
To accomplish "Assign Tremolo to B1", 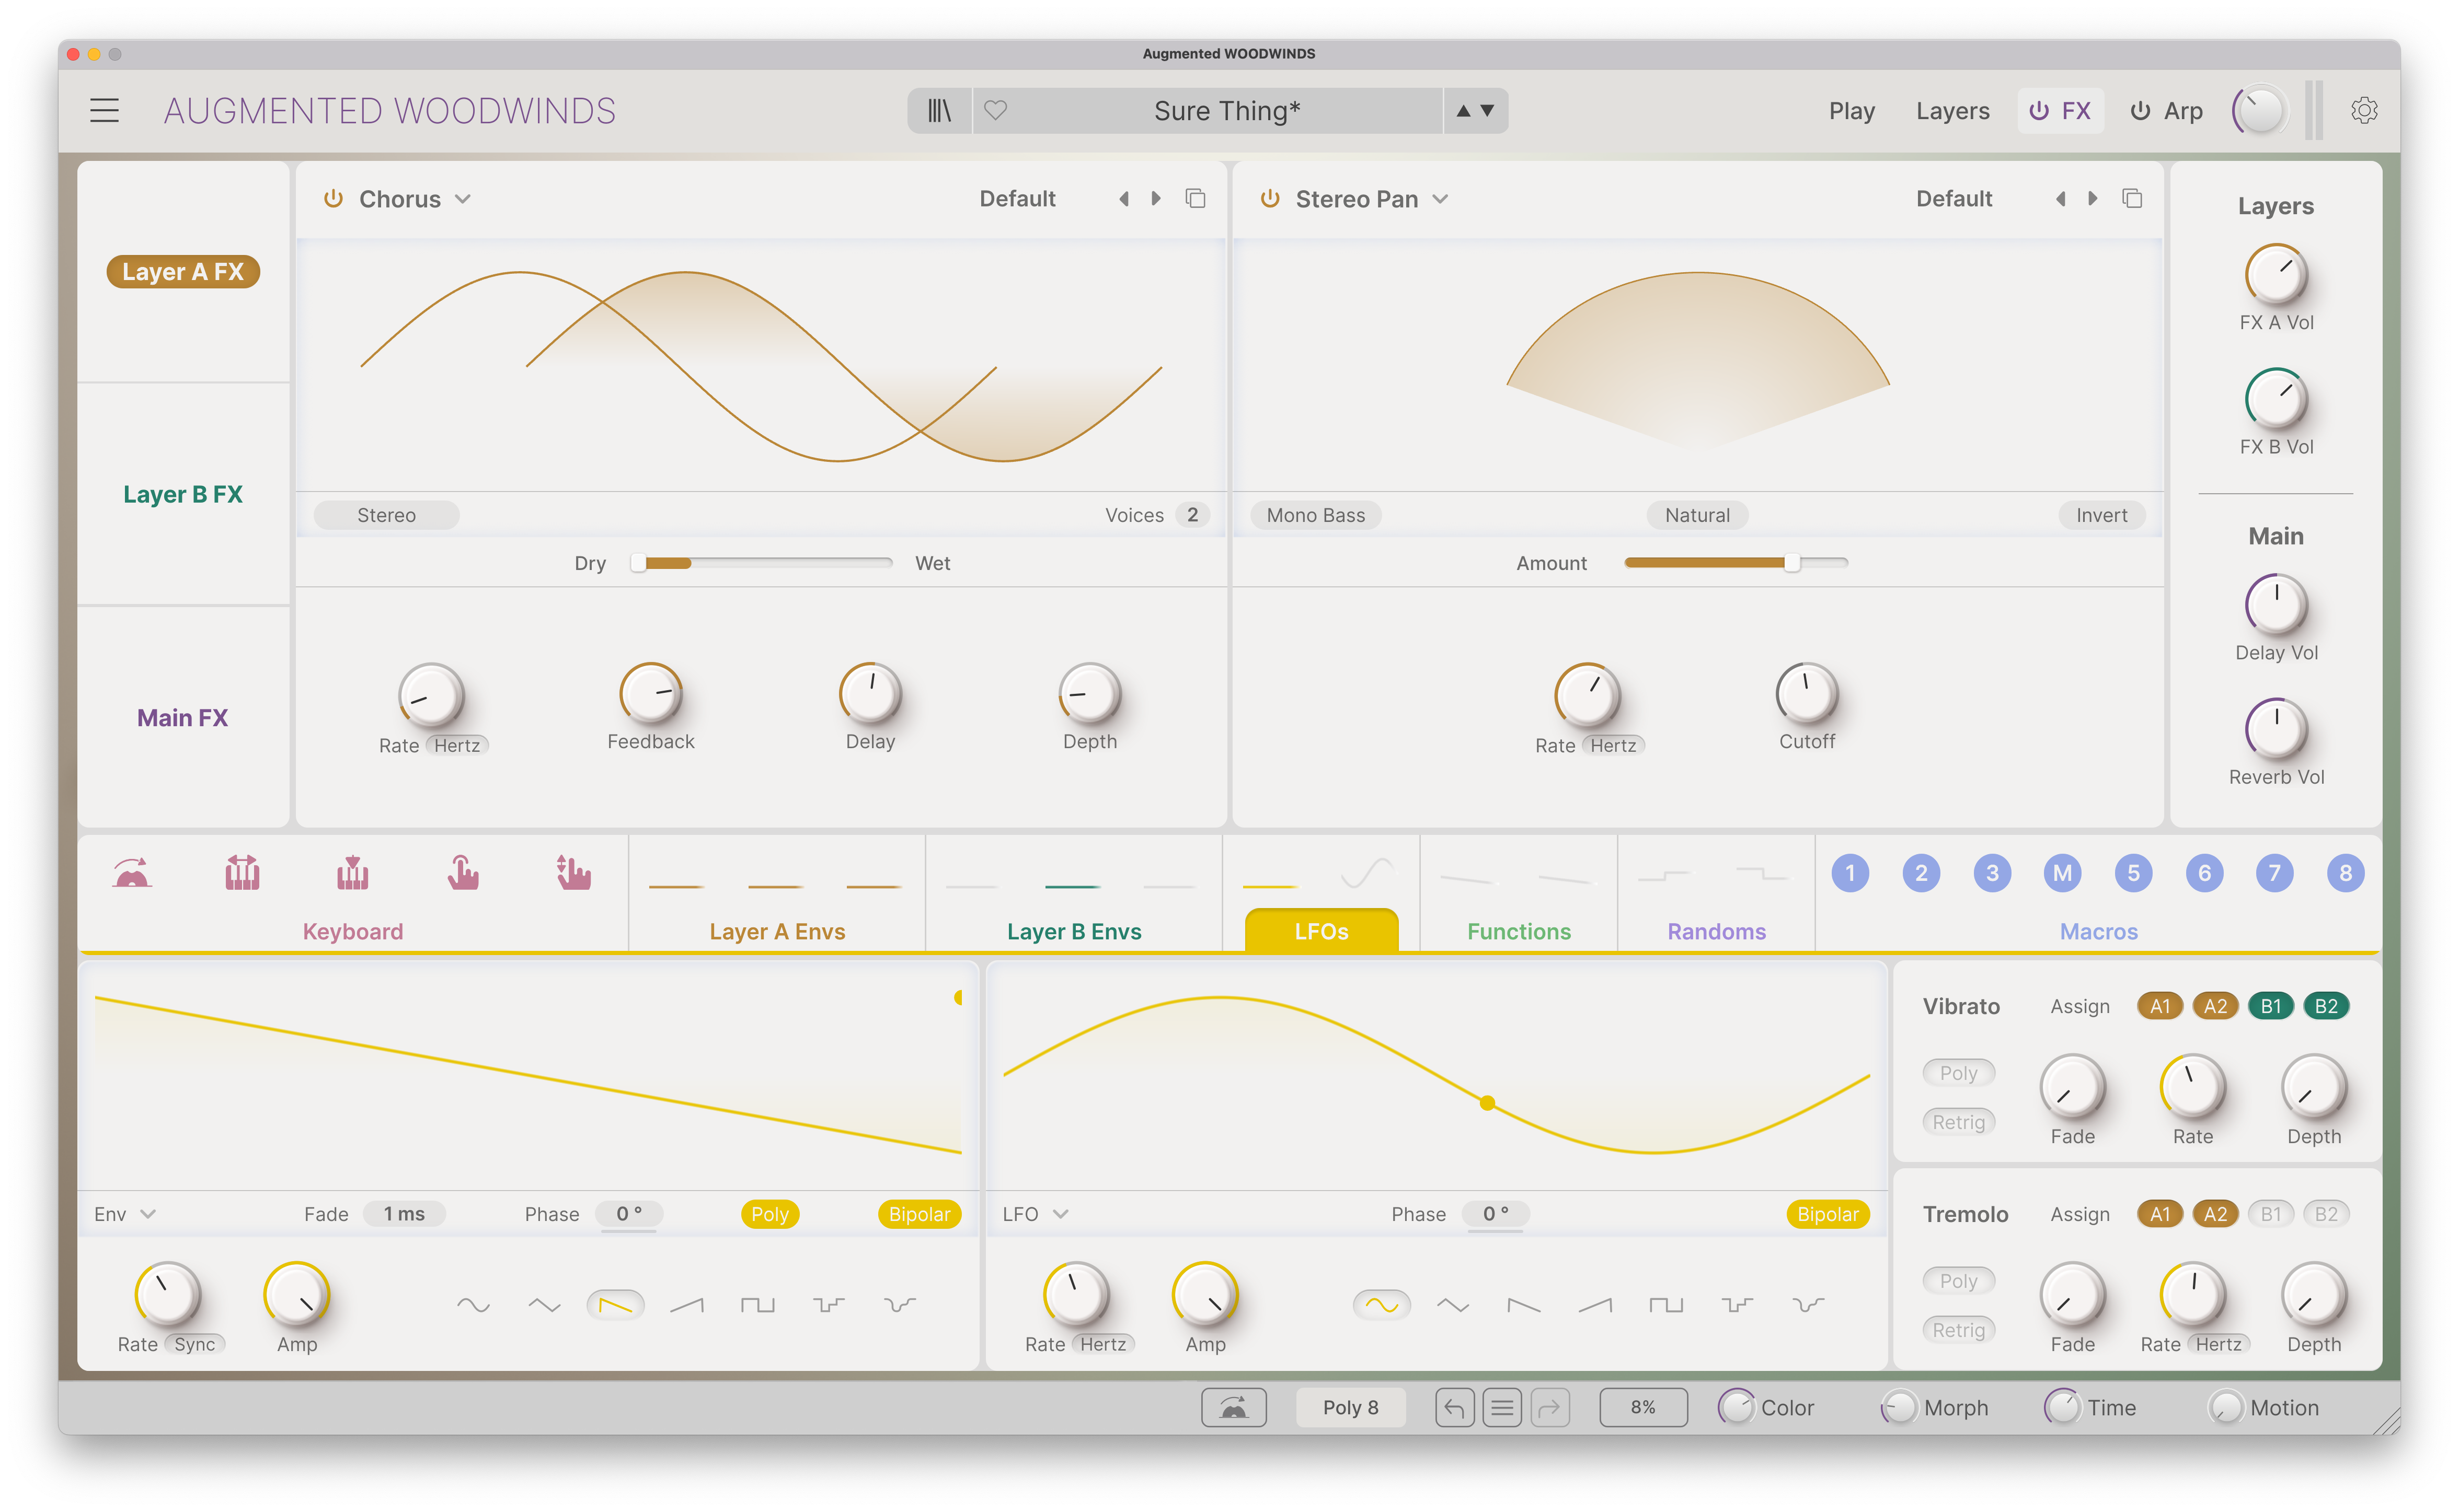I will 2270,1213.
